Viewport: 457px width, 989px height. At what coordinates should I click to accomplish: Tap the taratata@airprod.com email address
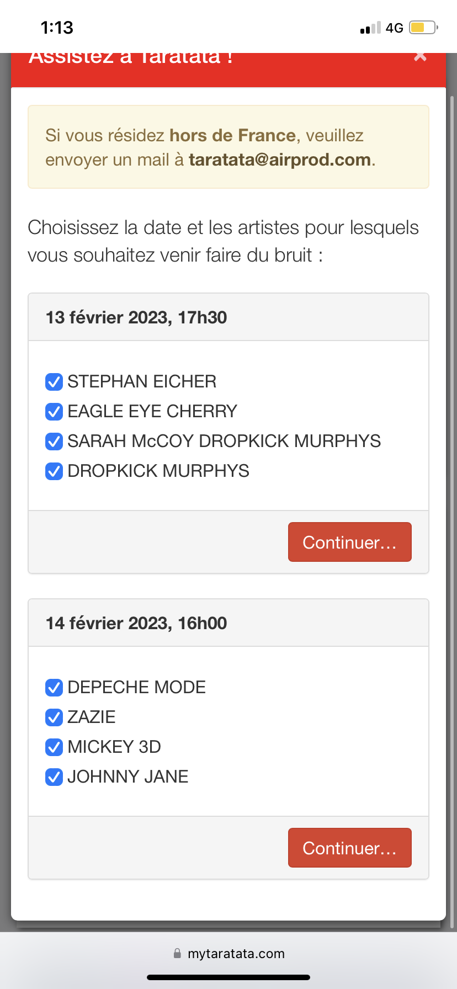coord(280,159)
